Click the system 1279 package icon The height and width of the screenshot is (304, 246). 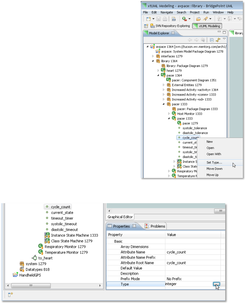[22, 264]
